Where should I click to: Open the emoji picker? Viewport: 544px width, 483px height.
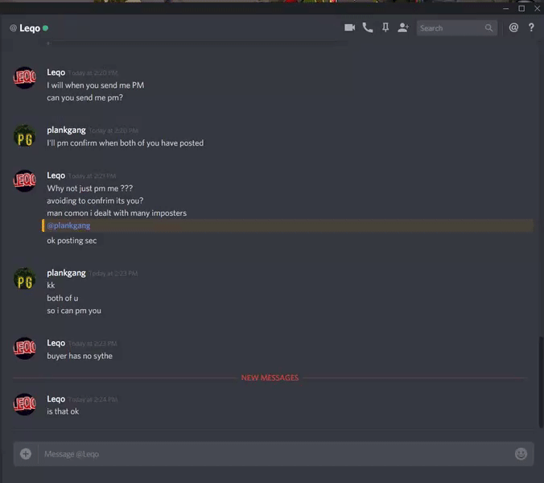(x=521, y=454)
